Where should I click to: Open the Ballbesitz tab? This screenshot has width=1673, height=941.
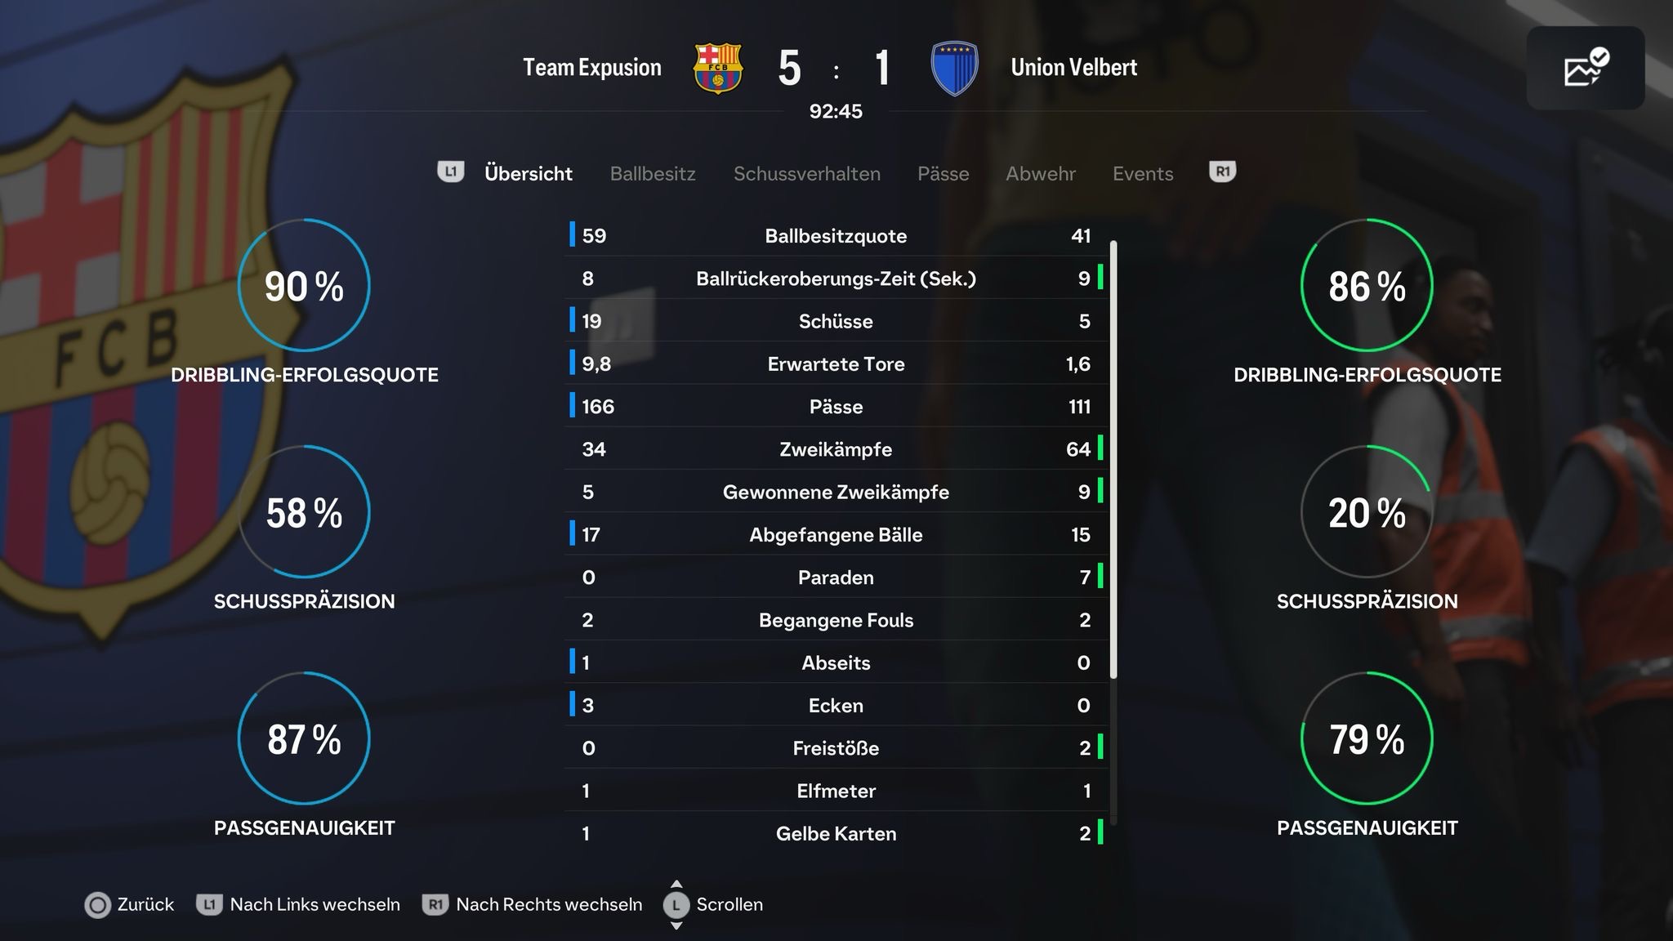click(653, 173)
